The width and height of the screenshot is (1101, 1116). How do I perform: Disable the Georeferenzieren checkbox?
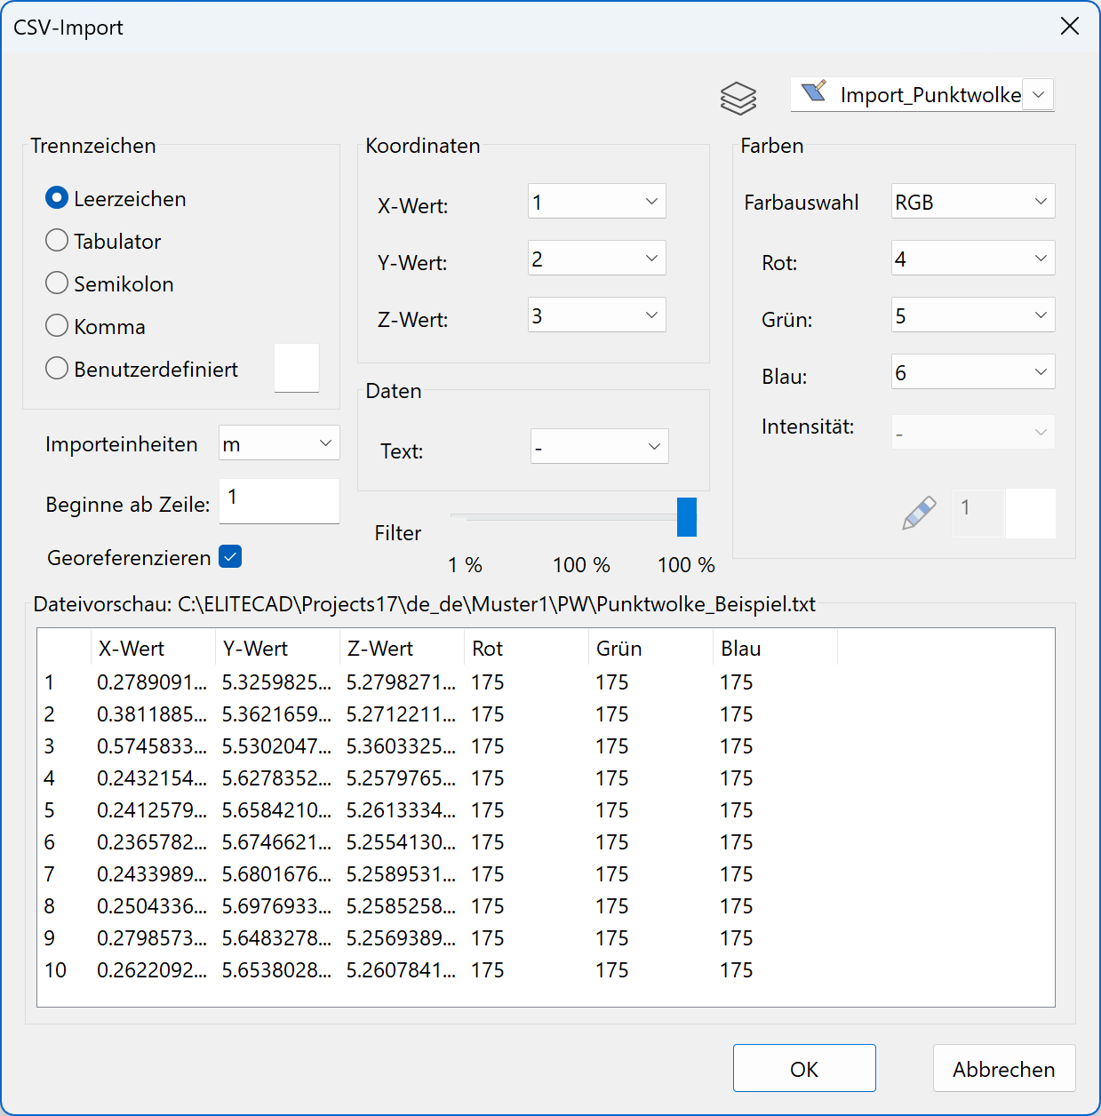pyautogui.click(x=229, y=556)
